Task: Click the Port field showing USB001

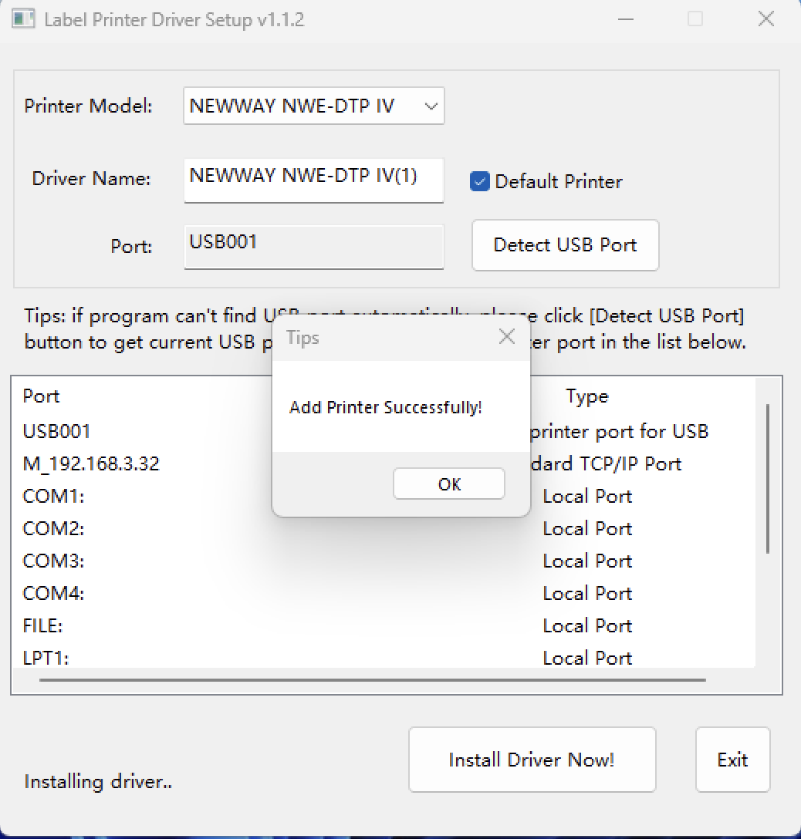Action: click(314, 247)
